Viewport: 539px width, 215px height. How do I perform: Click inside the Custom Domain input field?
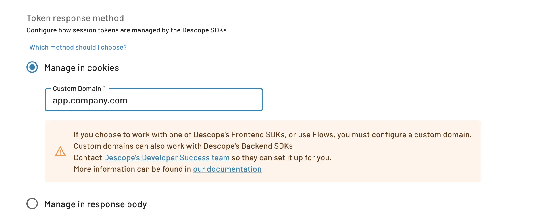click(x=154, y=100)
